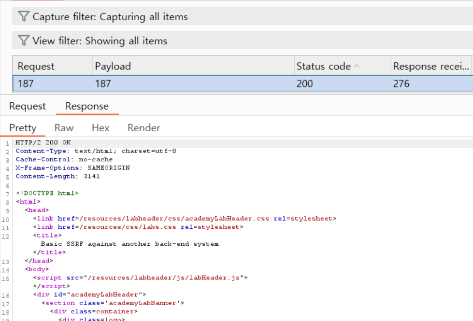Select request number 187 cell
The image size is (473, 321).
coord(52,84)
